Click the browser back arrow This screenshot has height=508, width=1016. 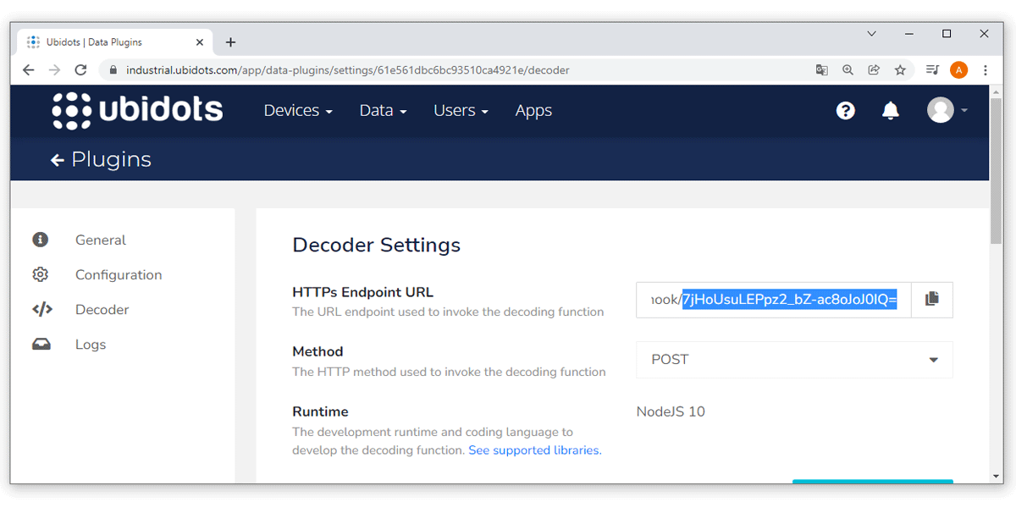pyautogui.click(x=28, y=70)
